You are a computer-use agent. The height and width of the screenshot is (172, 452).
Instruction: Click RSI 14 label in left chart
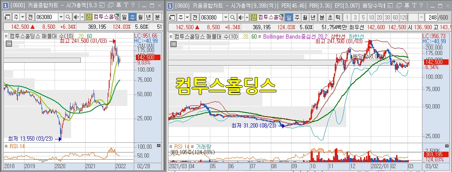tap(17, 146)
